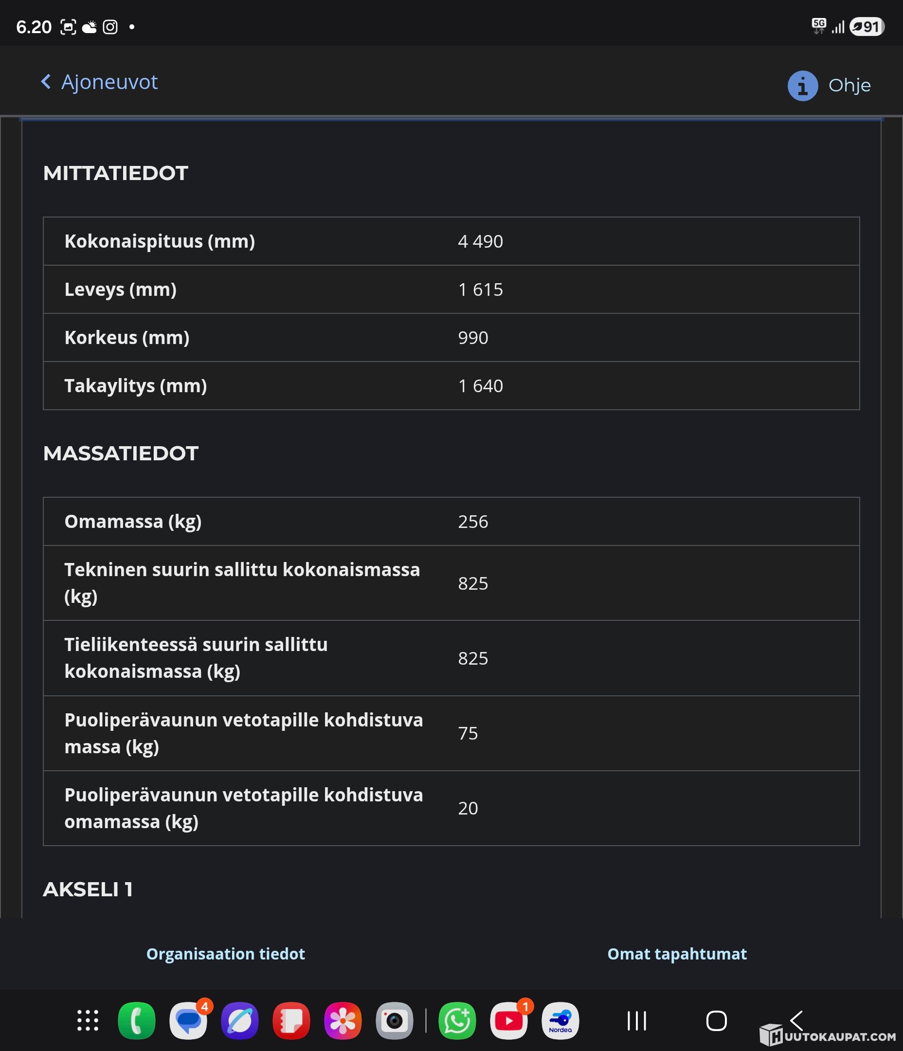Show recent apps with three-lines button
903x1051 pixels.
(x=637, y=1020)
